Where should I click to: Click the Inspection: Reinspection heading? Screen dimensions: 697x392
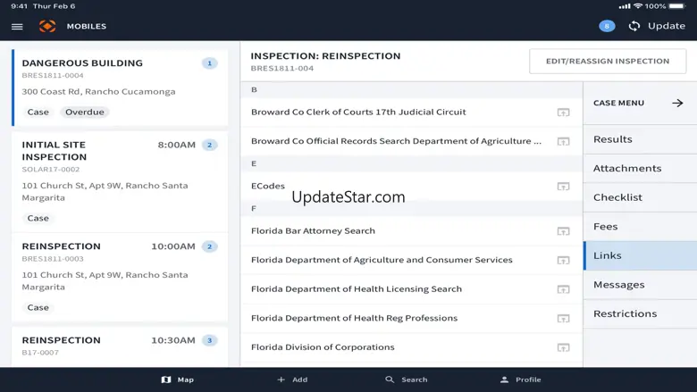coord(325,56)
